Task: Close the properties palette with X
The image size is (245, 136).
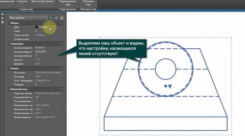Action: pyautogui.click(x=3, y=14)
